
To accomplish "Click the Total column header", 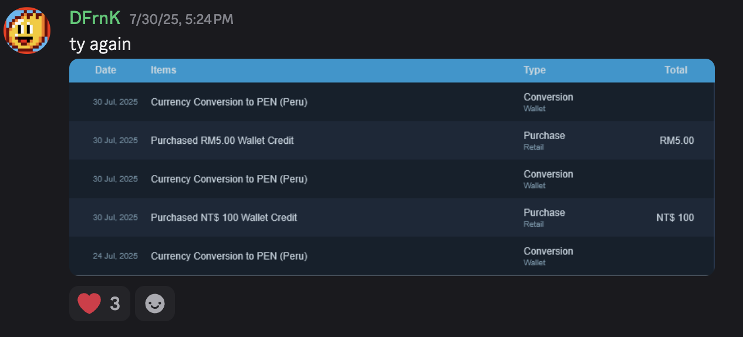I will pos(676,70).
